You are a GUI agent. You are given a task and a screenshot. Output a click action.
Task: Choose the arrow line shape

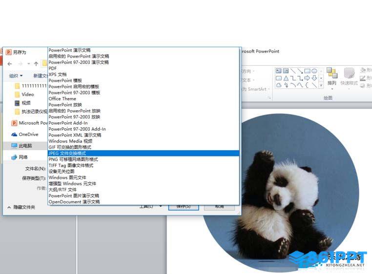[x=300, y=71]
